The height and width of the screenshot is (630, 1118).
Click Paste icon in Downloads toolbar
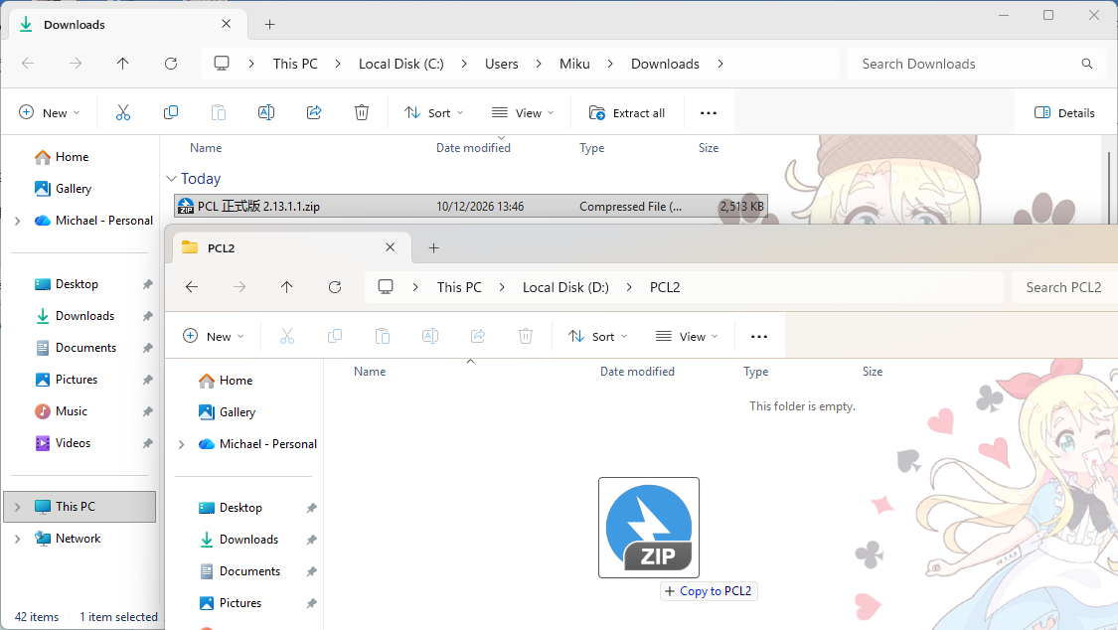[x=219, y=112]
